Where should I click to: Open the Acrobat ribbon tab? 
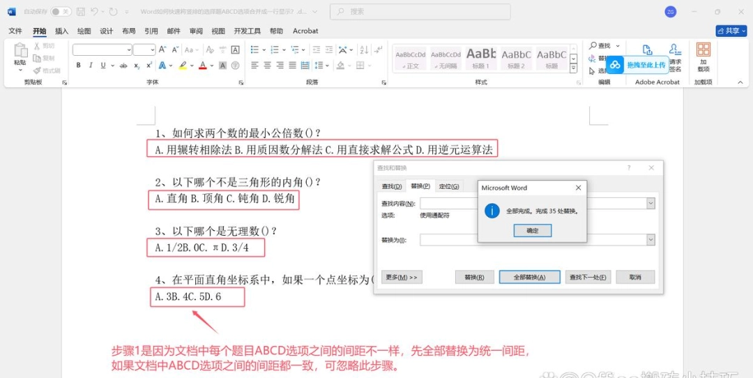305,31
